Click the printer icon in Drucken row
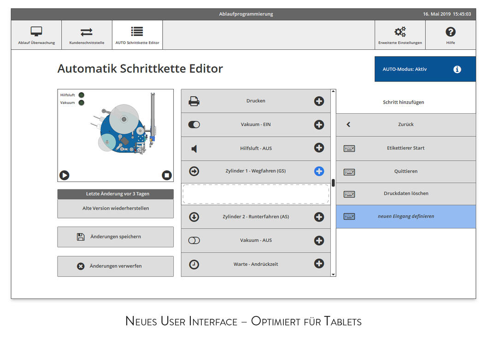487x345 pixels. click(194, 101)
